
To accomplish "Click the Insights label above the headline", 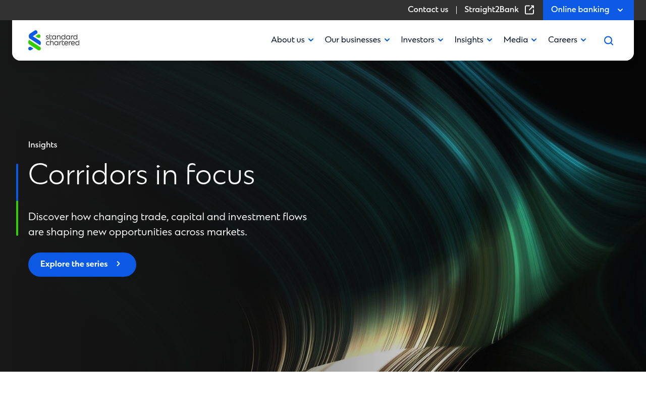I will click(43, 145).
